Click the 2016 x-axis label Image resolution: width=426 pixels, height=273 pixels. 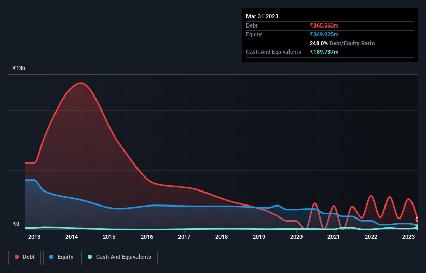(147, 237)
